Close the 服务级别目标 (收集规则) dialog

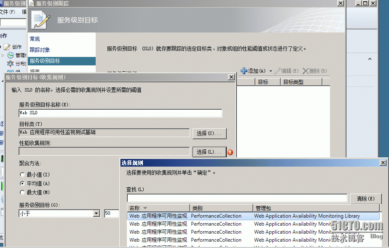[231, 77]
